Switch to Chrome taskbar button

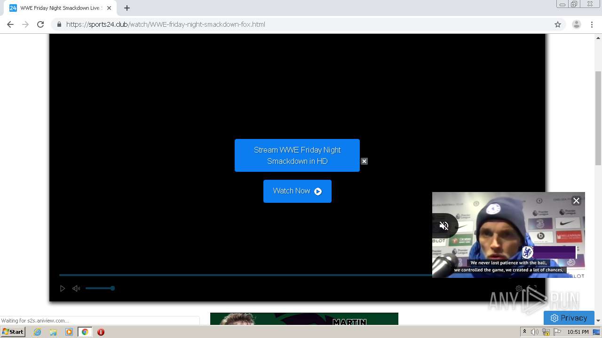[x=85, y=332]
